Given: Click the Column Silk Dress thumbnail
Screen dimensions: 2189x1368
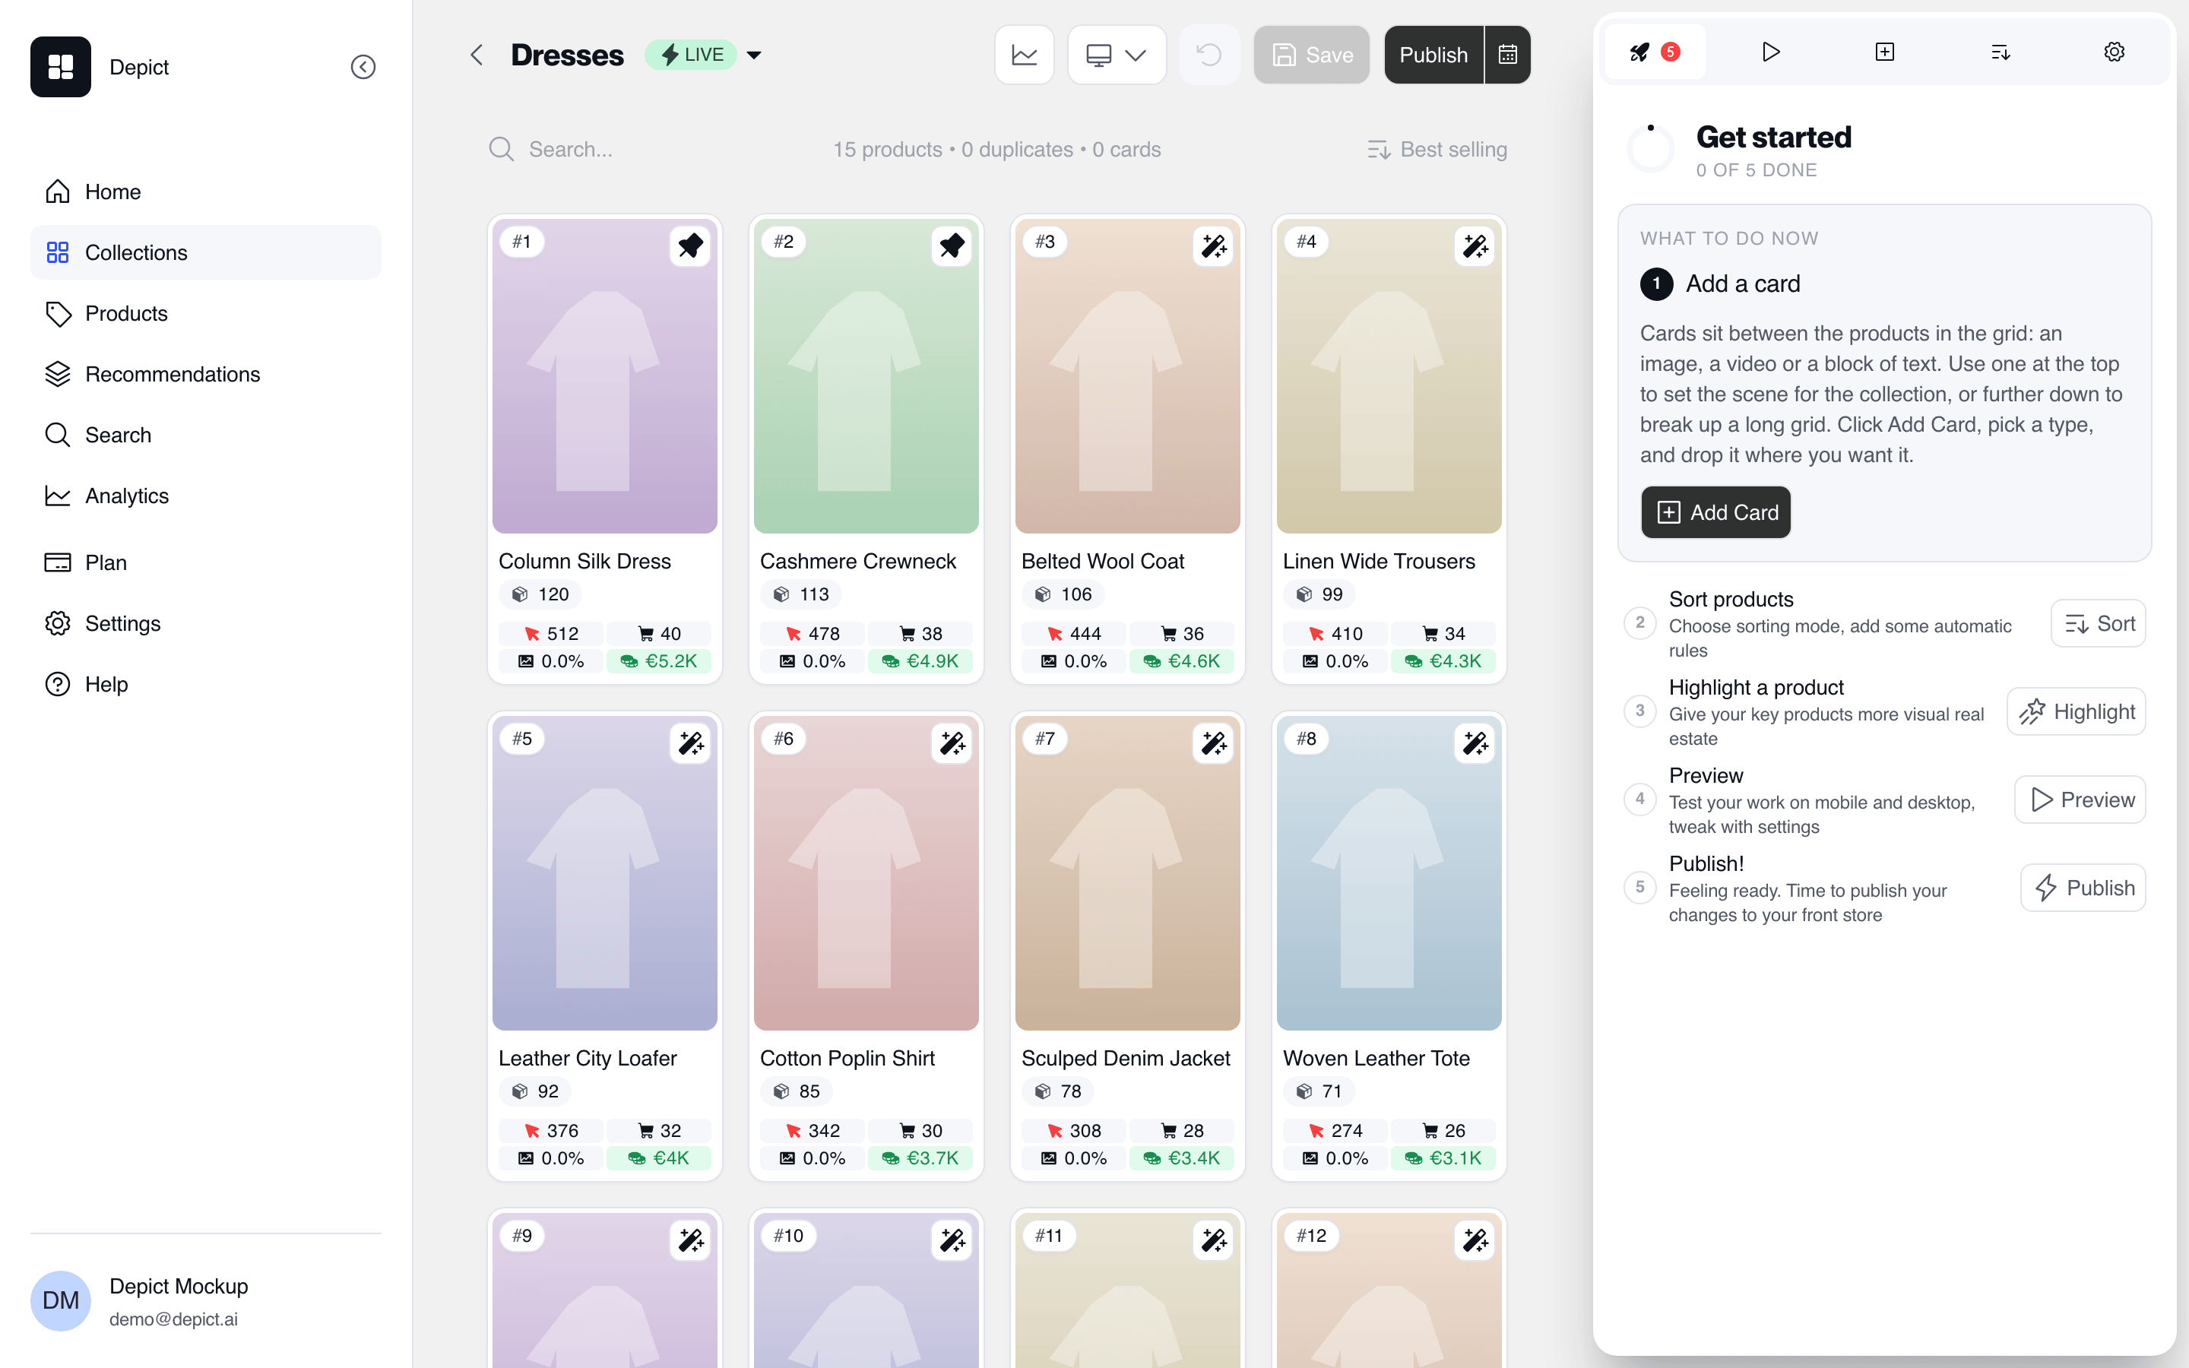Looking at the screenshot, I should click(x=604, y=376).
